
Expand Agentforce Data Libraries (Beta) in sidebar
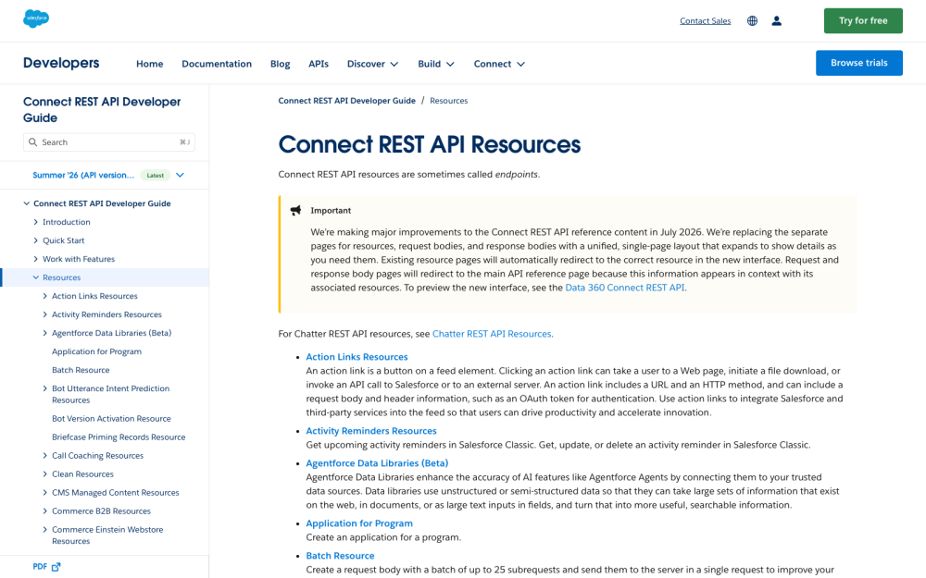pos(44,333)
